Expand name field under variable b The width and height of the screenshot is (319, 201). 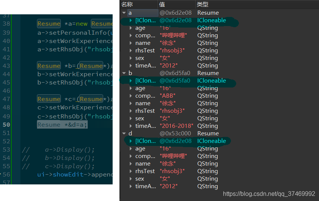tap(131, 103)
